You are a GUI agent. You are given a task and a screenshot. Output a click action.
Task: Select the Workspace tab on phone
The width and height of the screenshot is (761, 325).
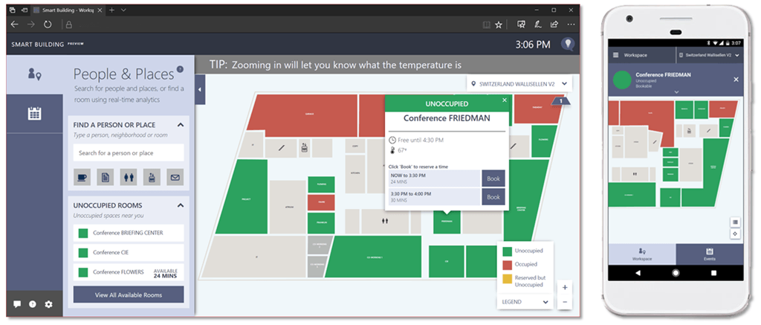coord(642,254)
